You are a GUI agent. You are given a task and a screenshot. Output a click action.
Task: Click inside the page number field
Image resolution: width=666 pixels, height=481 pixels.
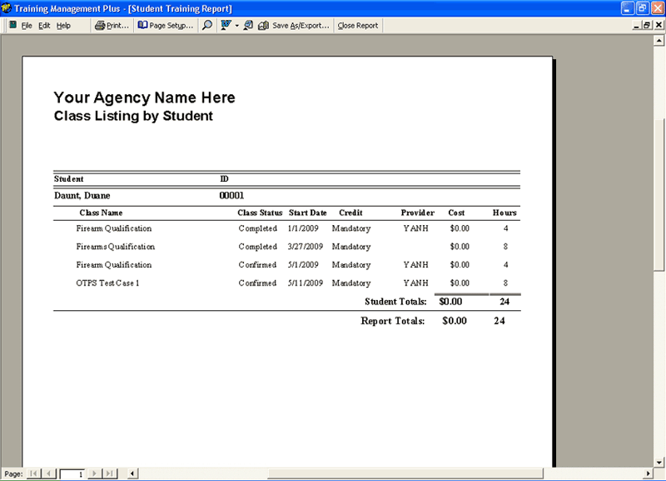coord(73,473)
